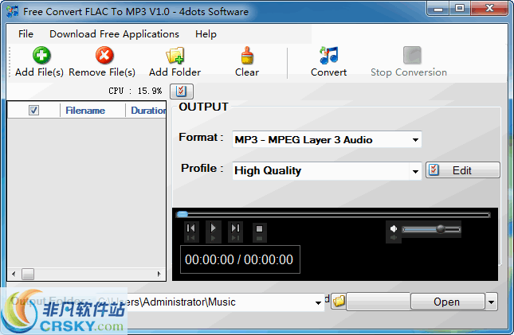Click the dropdown arrow beside the Open button
This screenshot has width=514, height=335.
coord(491,302)
